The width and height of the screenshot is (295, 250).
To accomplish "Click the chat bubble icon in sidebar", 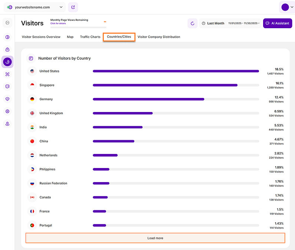I will click(7, 86).
